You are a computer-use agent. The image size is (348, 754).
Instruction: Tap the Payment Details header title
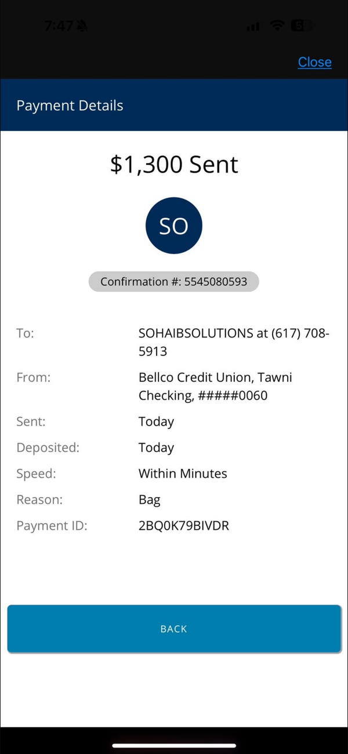click(x=70, y=106)
